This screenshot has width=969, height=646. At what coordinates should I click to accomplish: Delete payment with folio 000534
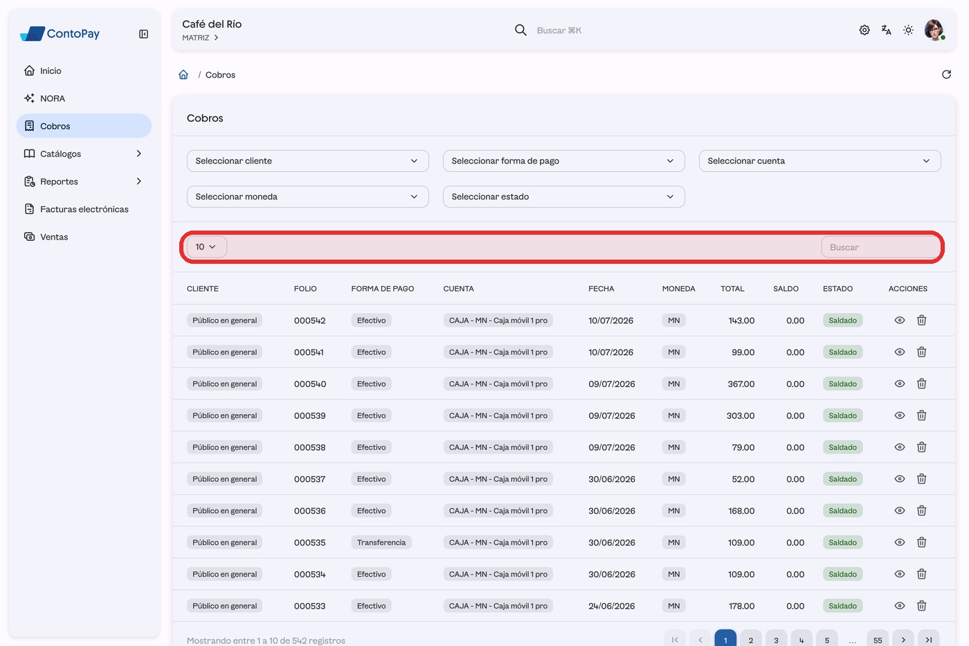coord(922,575)
